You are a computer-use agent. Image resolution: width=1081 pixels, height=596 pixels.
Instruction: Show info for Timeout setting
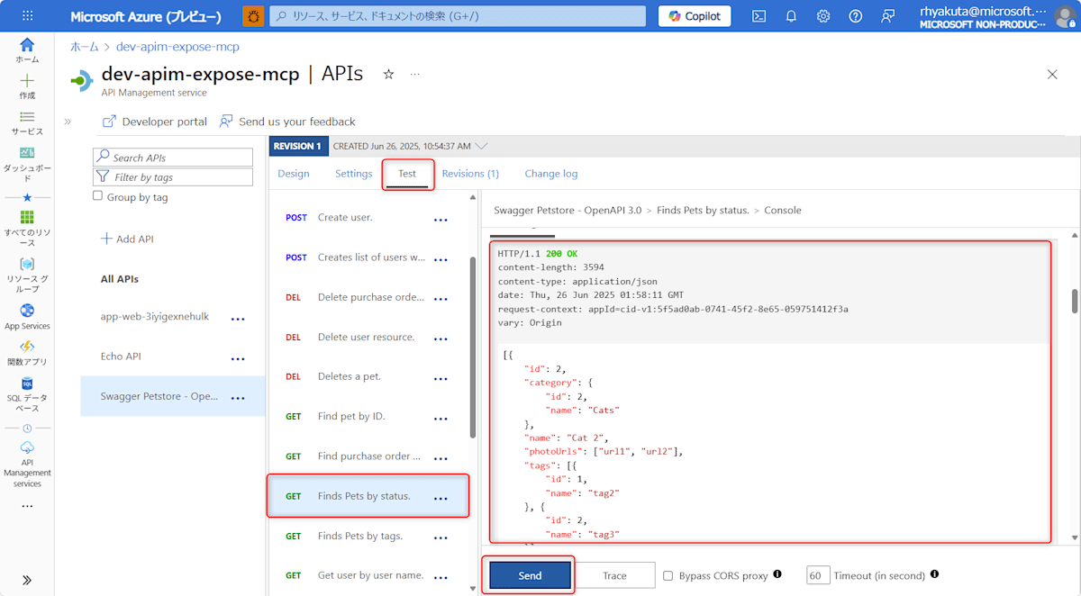click(x=935, y=574)
